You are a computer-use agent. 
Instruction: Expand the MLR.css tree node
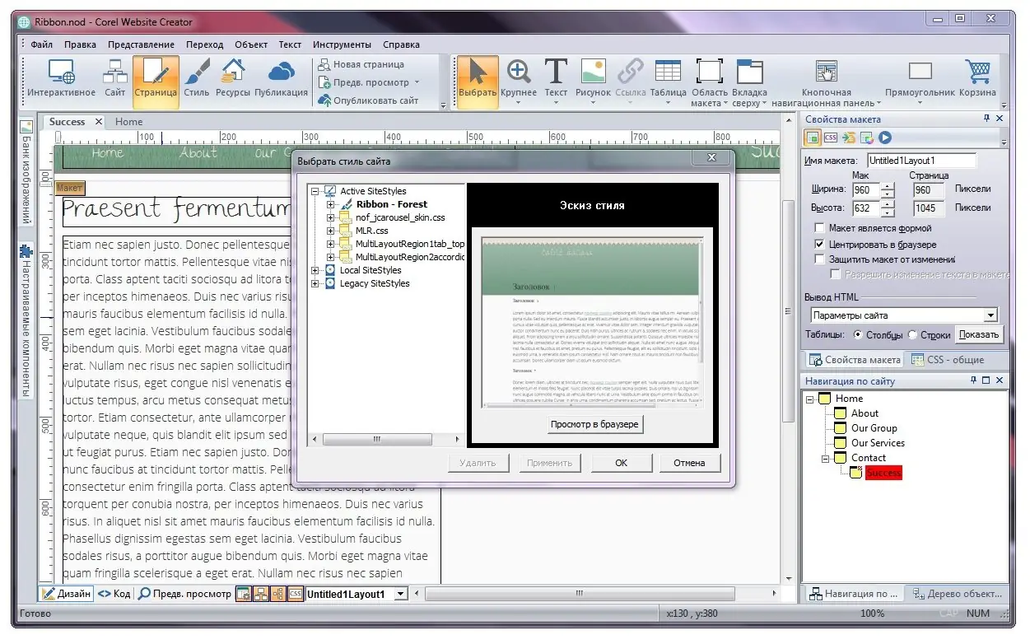point(330,231)
